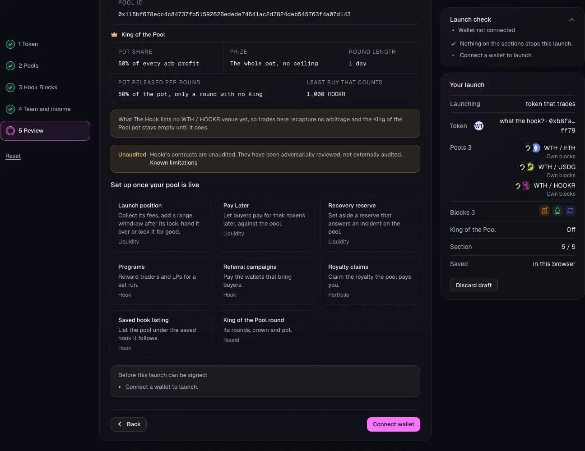Select the 5 Review step
This screenshot has width=585, height=451.
coord(45,131)
